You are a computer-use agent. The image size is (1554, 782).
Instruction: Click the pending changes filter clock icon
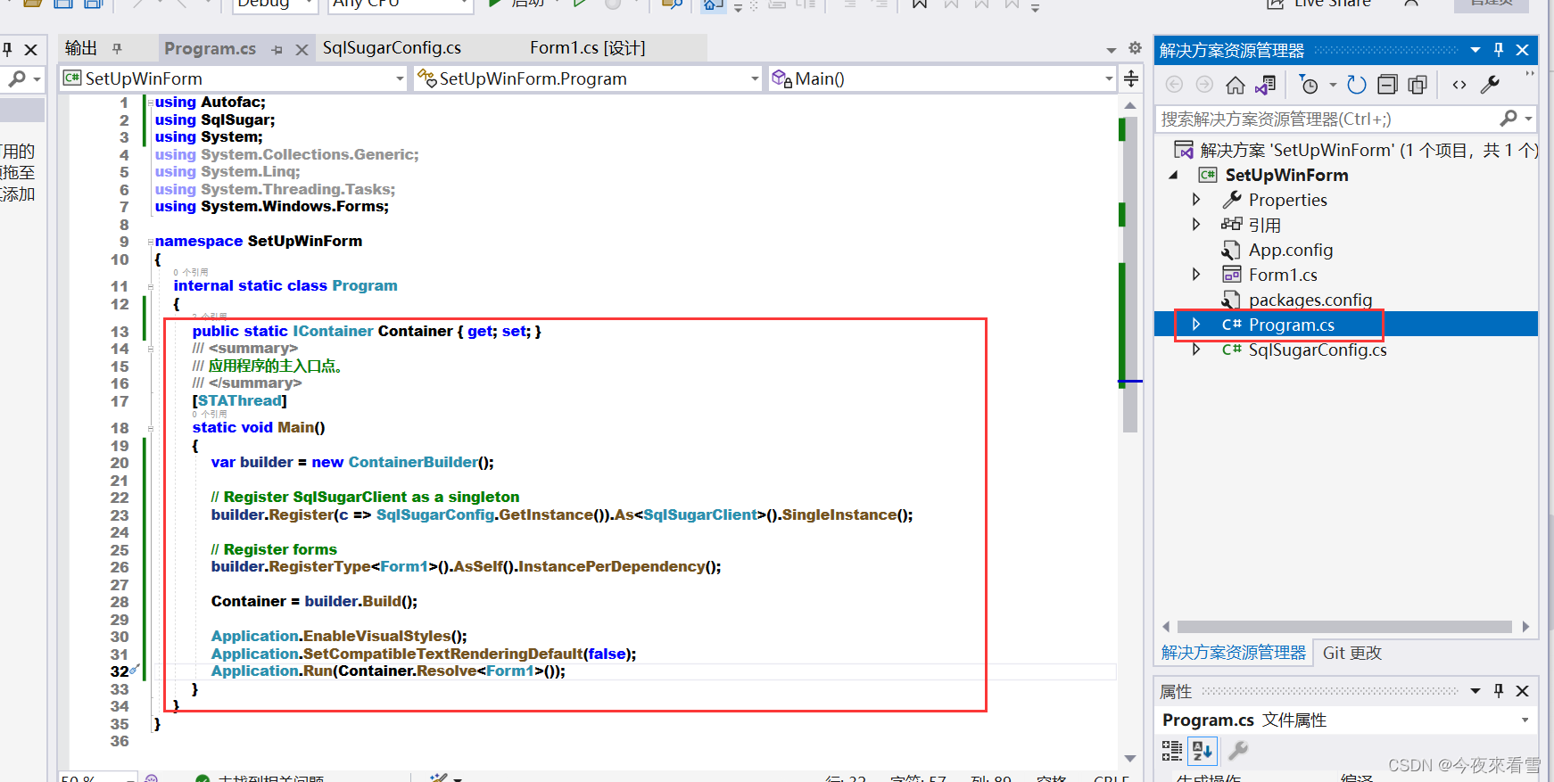point(1309,85)
